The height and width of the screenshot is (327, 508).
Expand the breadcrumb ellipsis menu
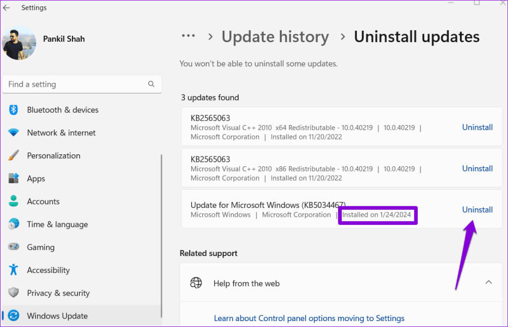(x=188, y=36)
